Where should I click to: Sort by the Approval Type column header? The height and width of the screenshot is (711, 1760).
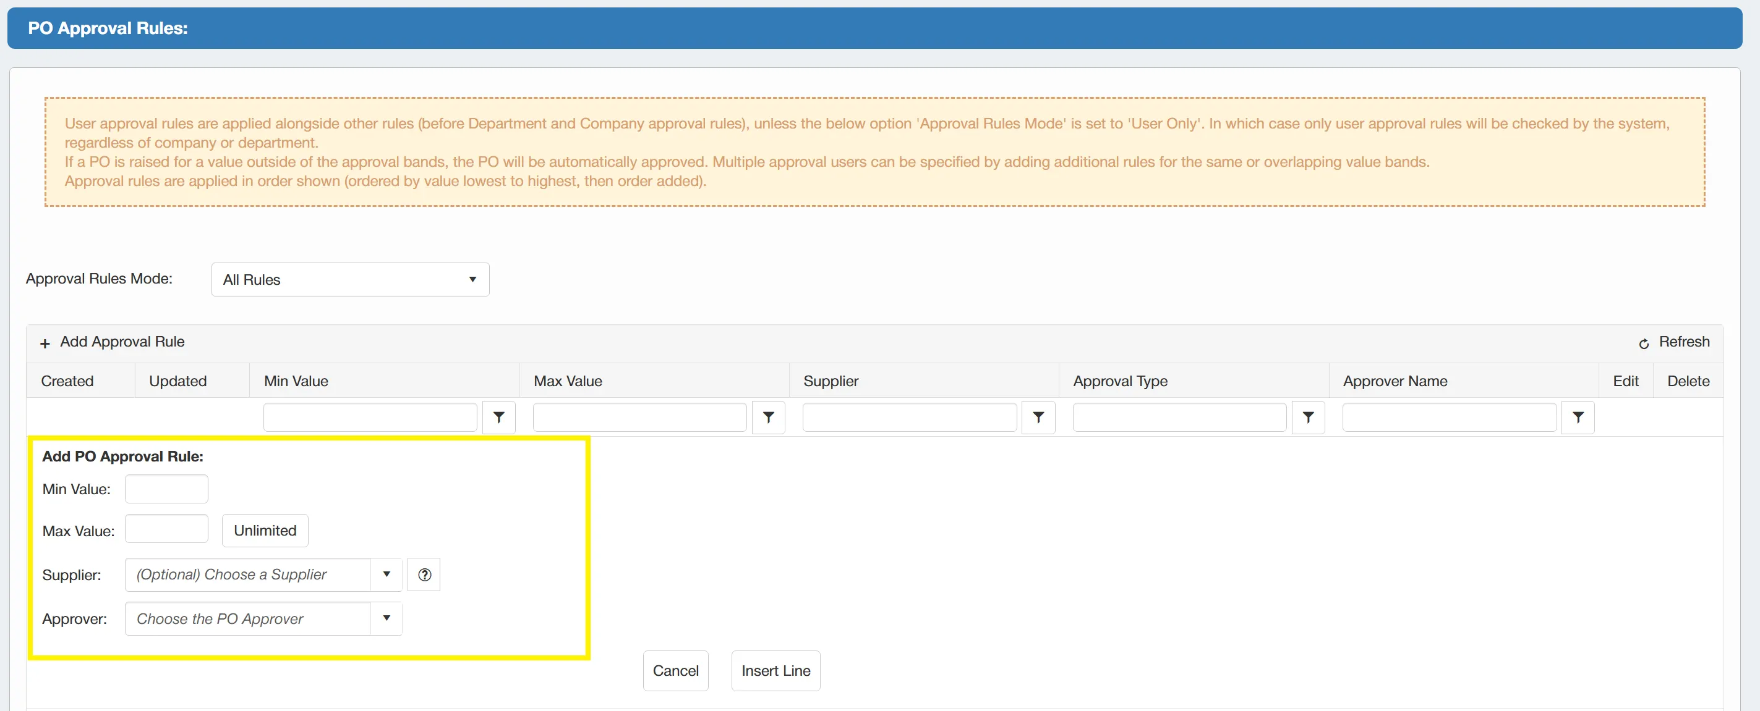1120,381
